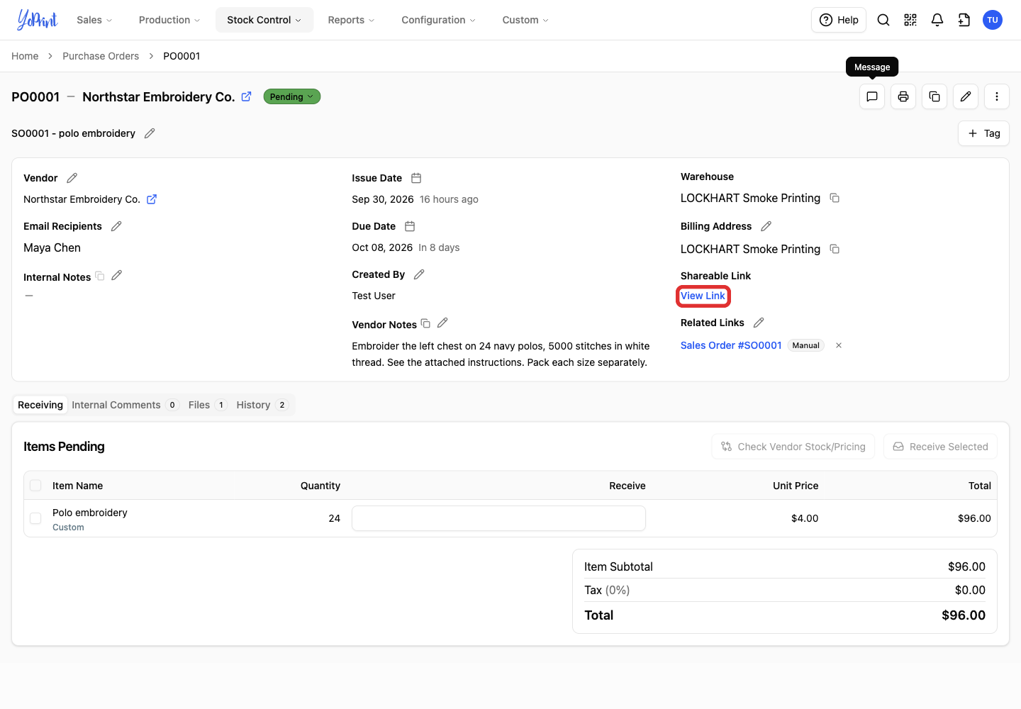This screenshot has width=1021, height=709.
Task: Open Sales Order #SO0001 link
Action: click(731, 345)
